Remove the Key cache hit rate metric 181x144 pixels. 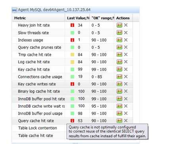point(126,69)
